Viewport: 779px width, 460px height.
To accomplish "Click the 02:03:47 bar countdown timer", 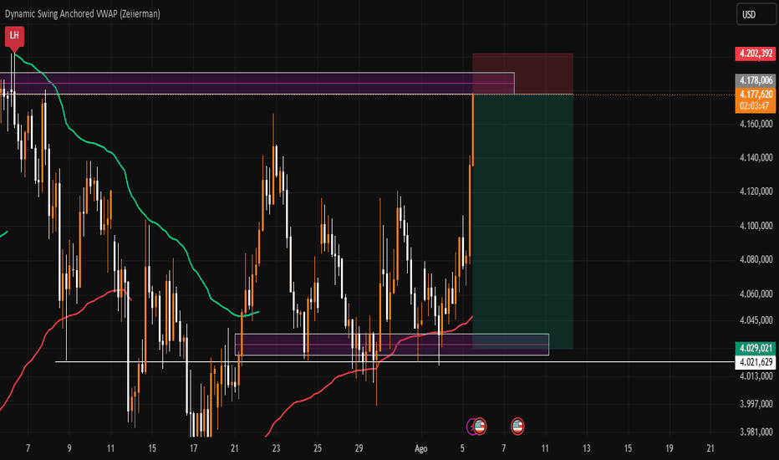I will [755, 106].
